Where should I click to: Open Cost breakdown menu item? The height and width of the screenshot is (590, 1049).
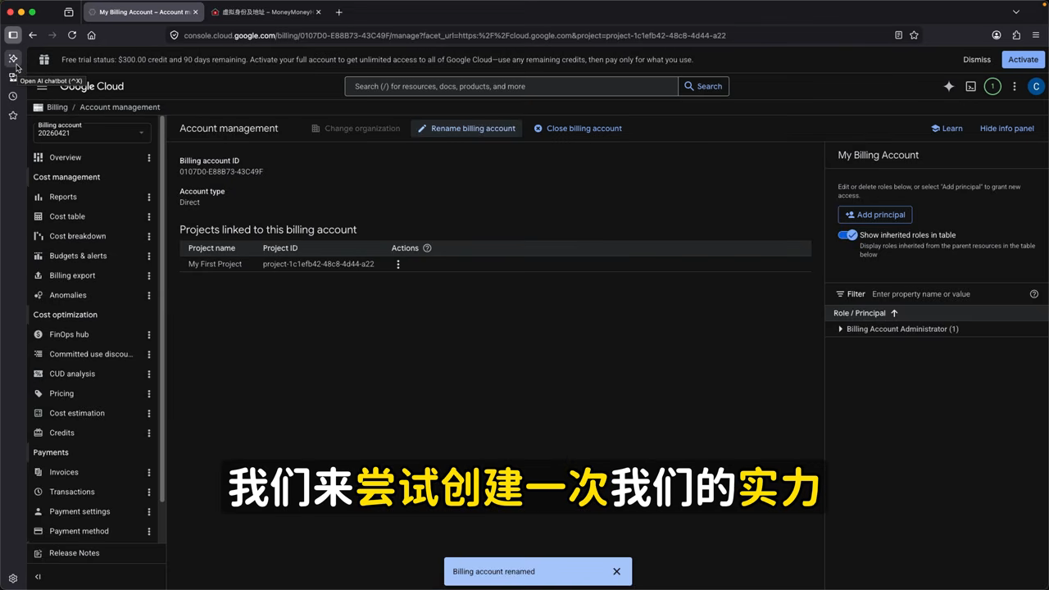(x=78, y=236)
